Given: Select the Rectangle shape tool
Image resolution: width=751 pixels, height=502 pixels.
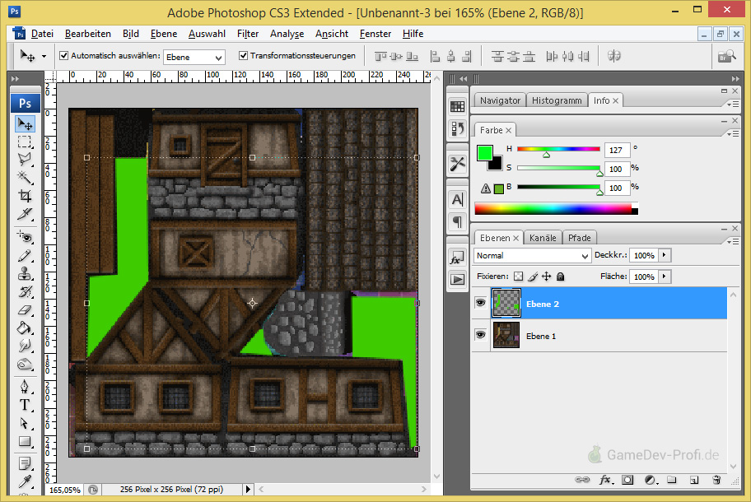Looking at the screenshot, I should (25, 441).
